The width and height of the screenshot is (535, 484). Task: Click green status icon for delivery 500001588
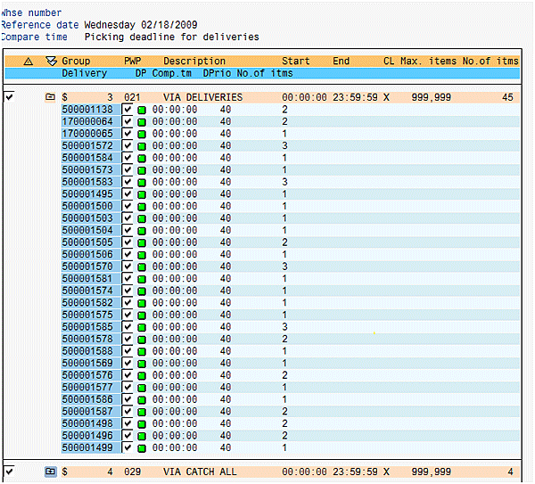[141, 351]
